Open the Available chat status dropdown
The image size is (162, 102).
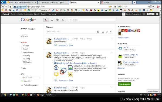point(28,81)
